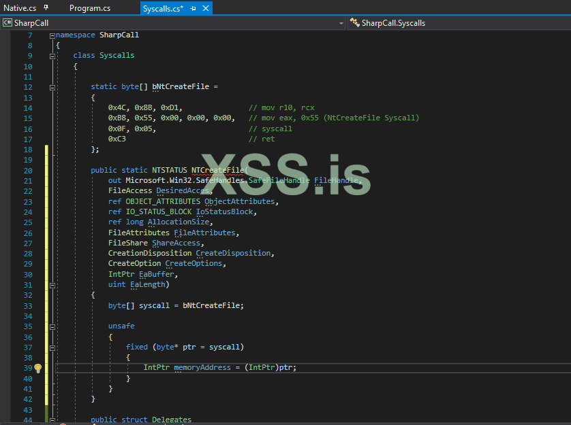Click the CreationDisposition type name
Image resolution: width=571 pixels, height=425 pixels.
coord(150,253)
